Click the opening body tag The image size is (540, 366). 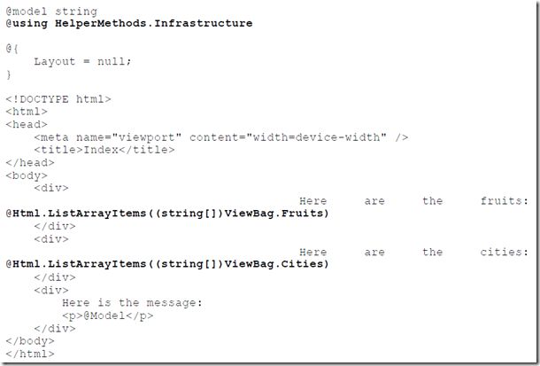tap(27, 175)
